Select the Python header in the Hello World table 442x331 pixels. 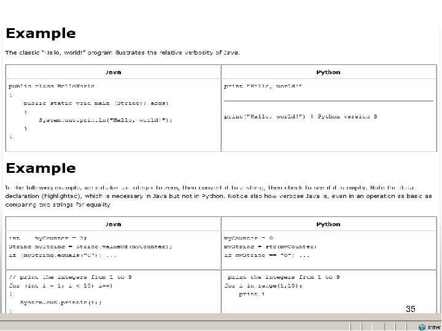pos(328,72)
